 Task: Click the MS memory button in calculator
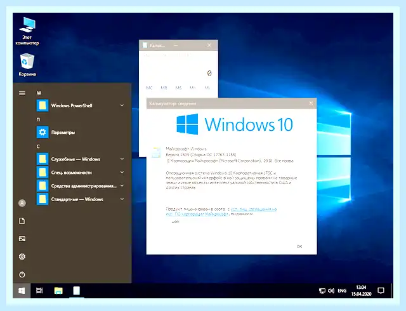[178, 88]
